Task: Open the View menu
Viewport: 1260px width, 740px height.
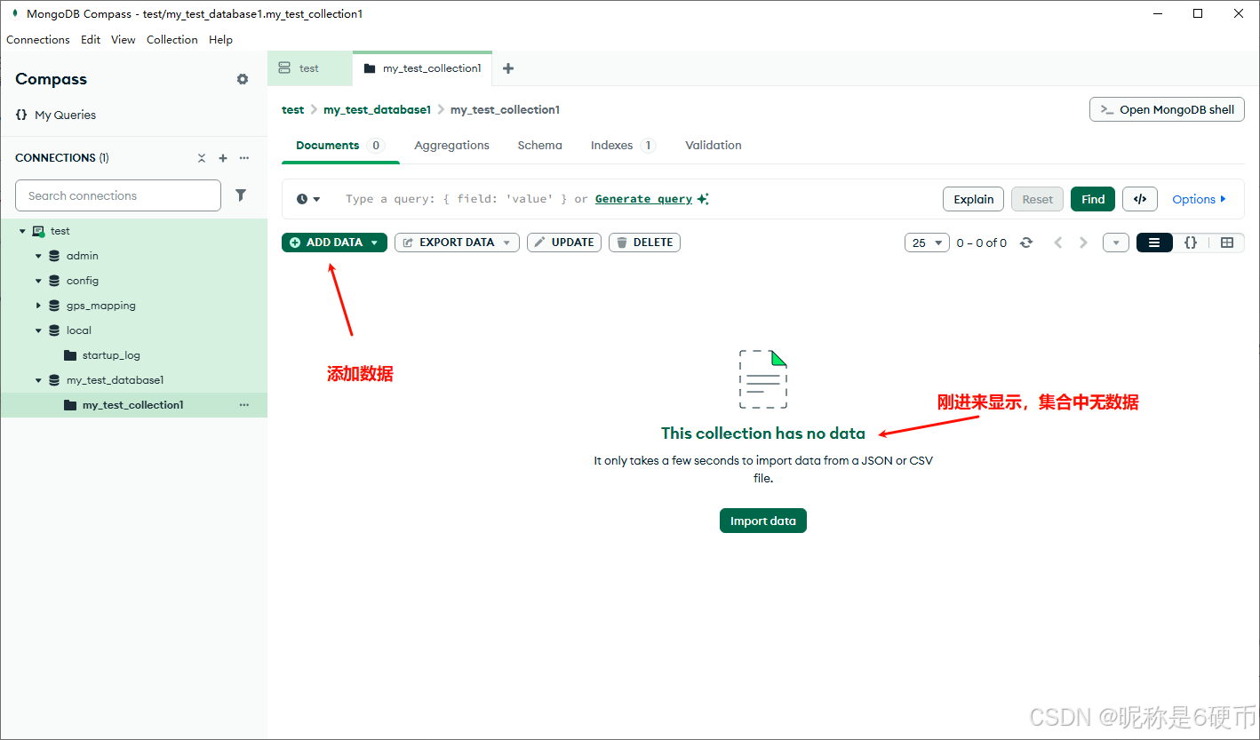Action: coord(124,40)
